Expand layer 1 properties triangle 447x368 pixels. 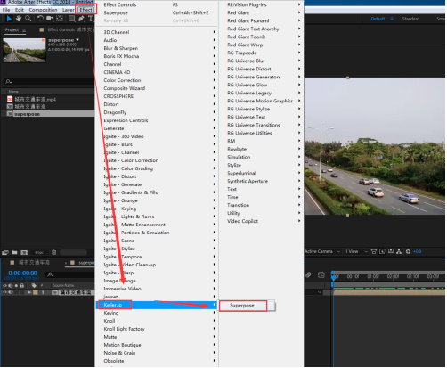[29, 293]
